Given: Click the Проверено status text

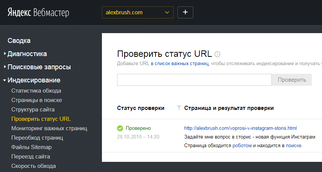Looking at the screenshot, I should click(138, 128).
